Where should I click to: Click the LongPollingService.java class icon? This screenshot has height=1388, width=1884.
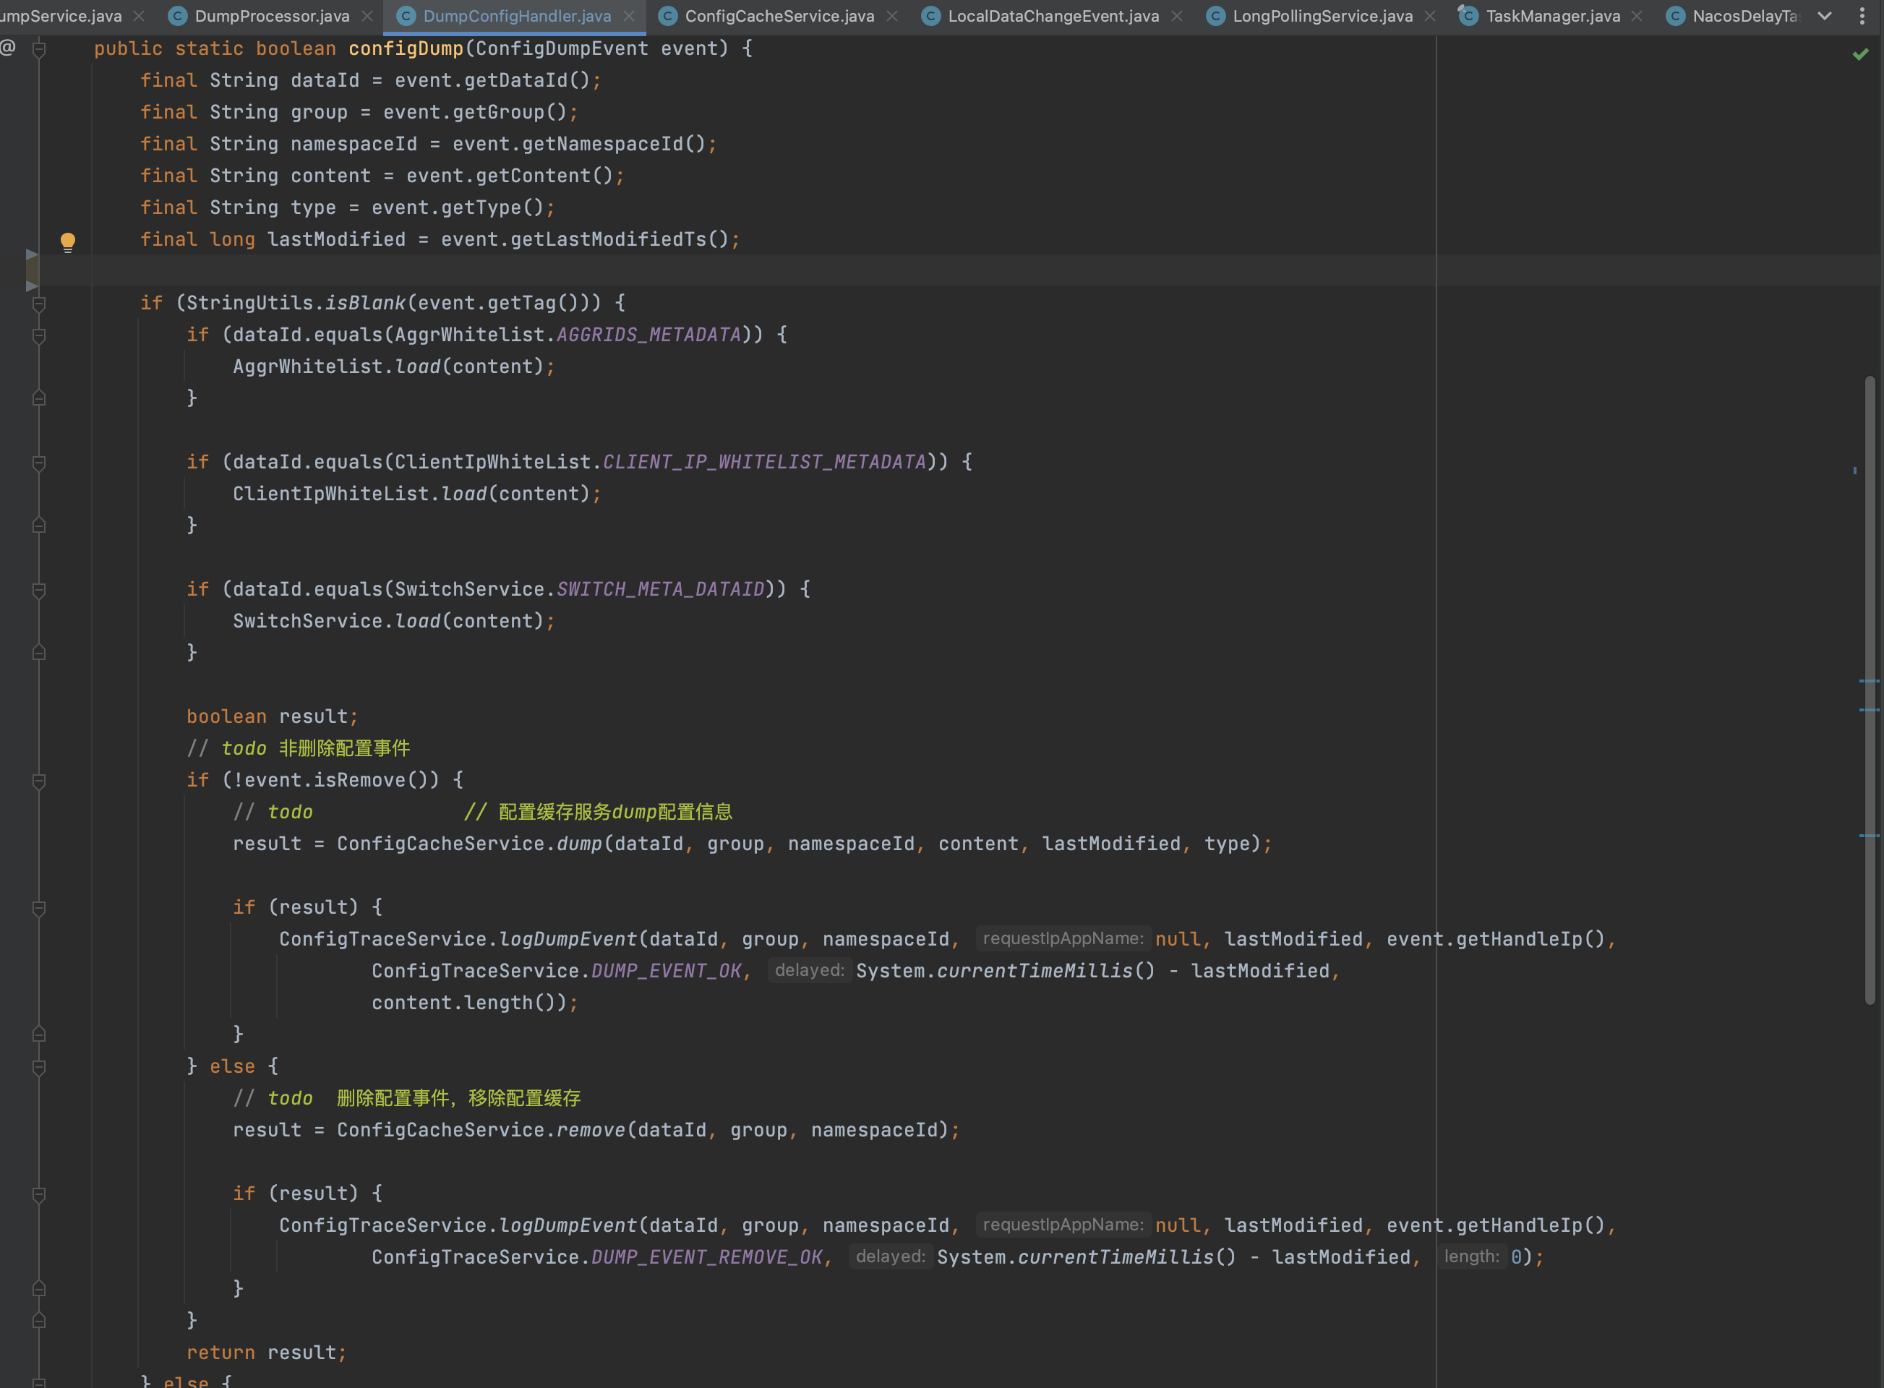[x=1215, y=16]
